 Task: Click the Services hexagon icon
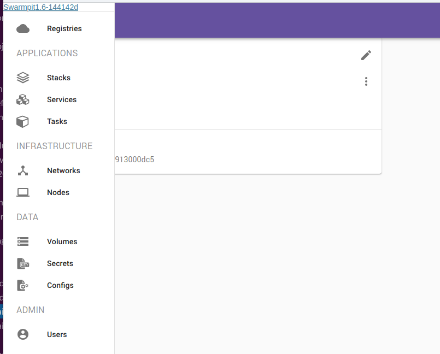coord(22,99)
